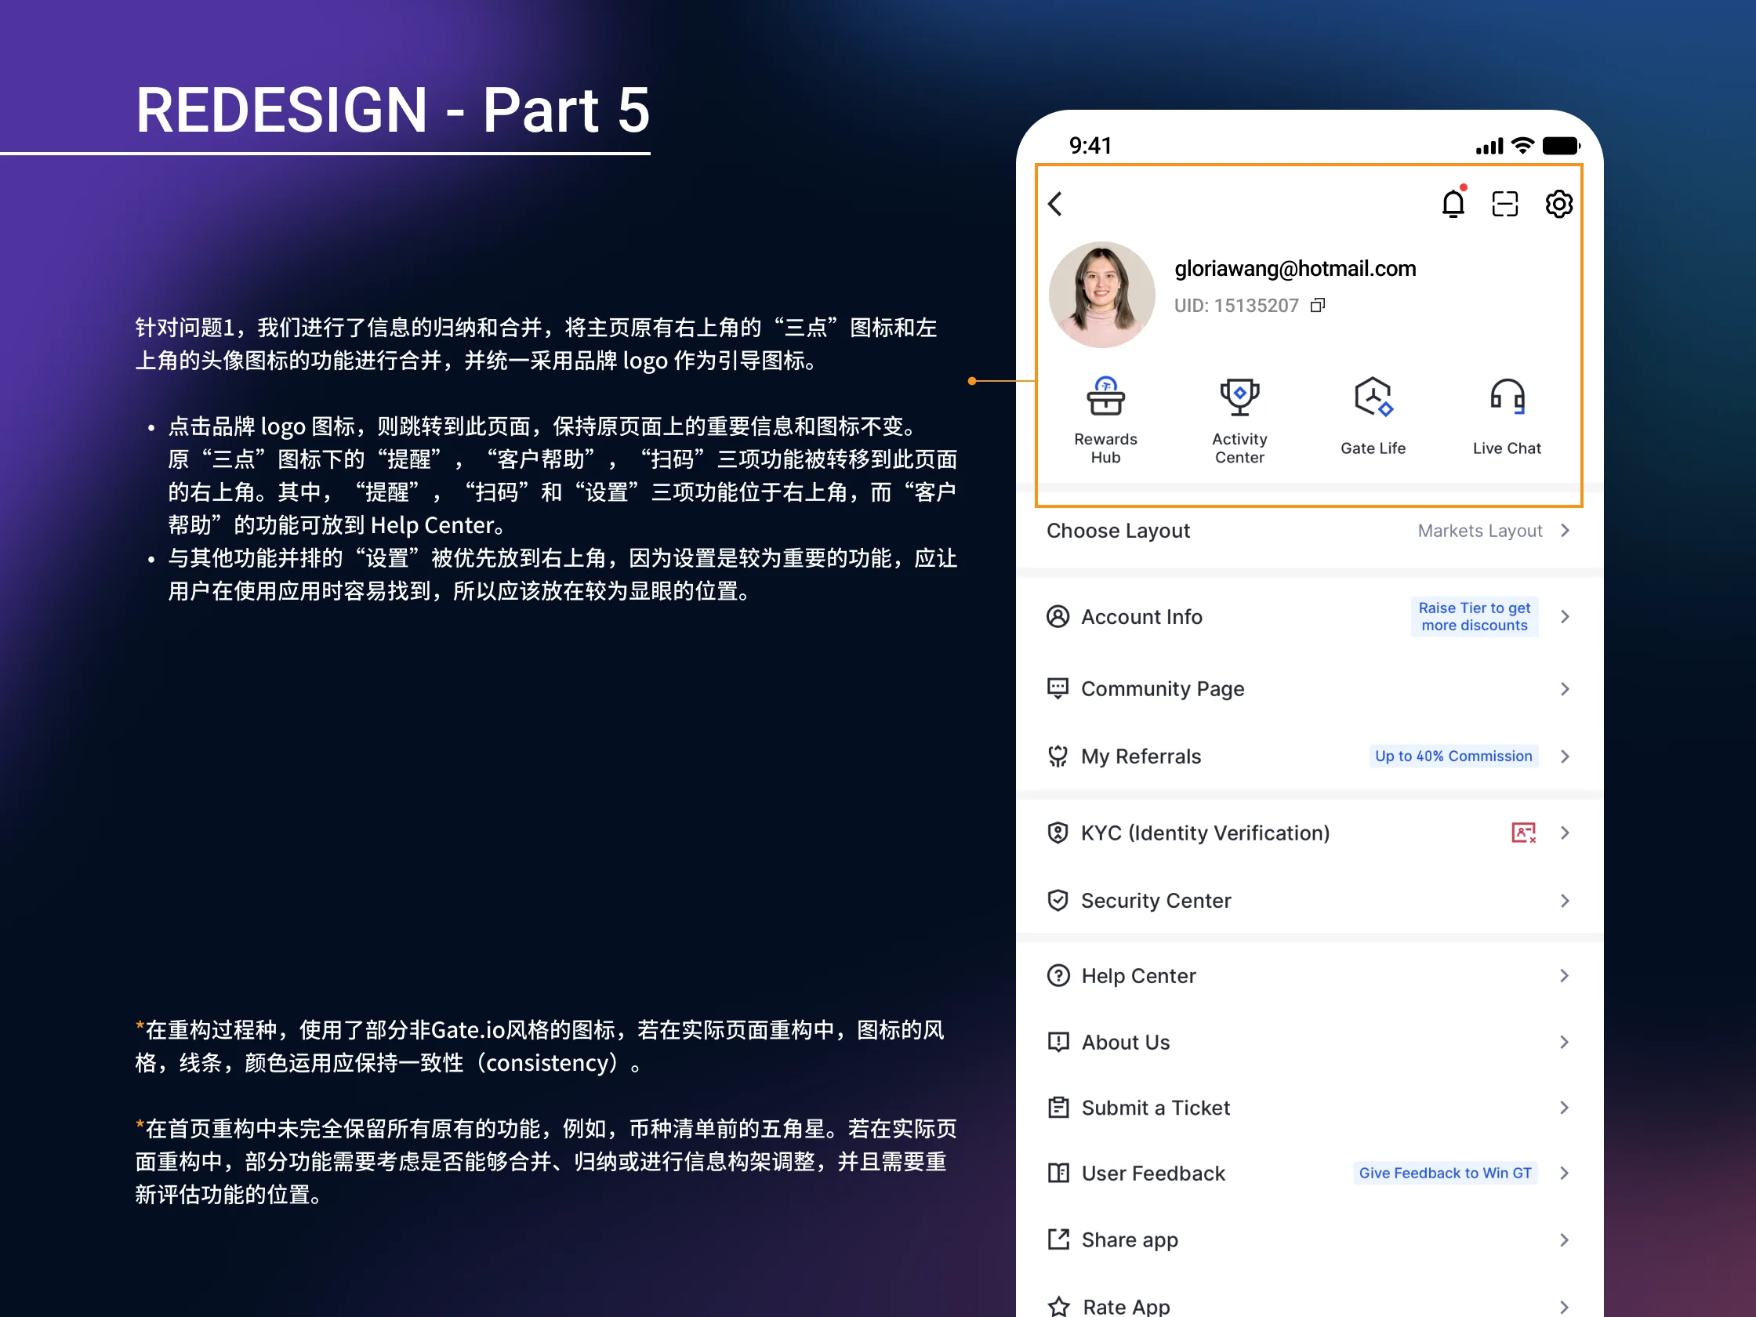Click the About Us icon
This screenshot has height=1317, width=1756.
tap(1058, 1043)
